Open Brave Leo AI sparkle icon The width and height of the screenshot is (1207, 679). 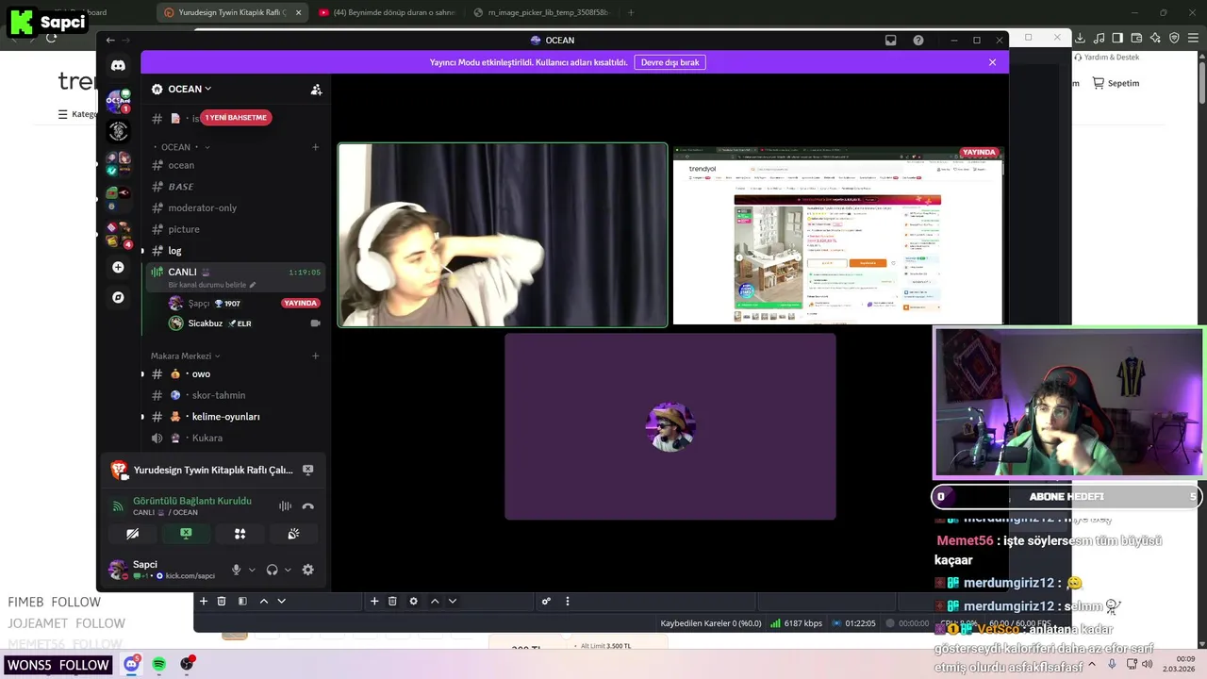click(x=1155, y=38)
